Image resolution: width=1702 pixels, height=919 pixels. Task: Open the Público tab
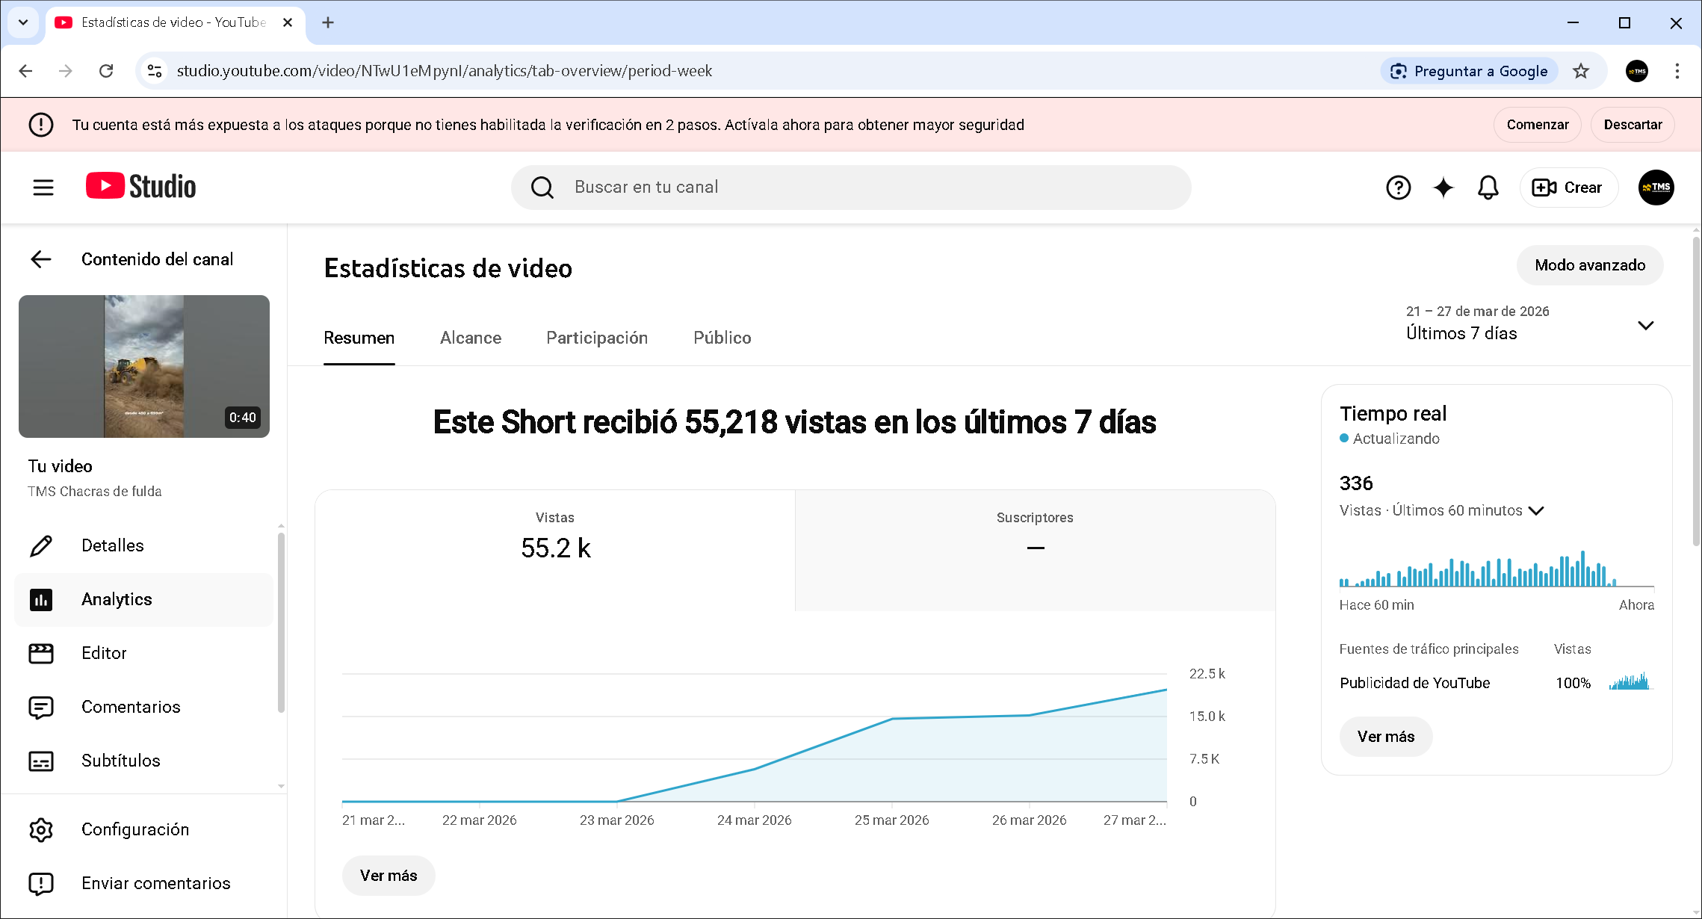coord(721,338)
